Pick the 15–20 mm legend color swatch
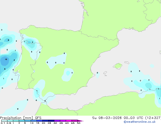The image size is (161, 124). pyautogui.click(x=40, y=121)
